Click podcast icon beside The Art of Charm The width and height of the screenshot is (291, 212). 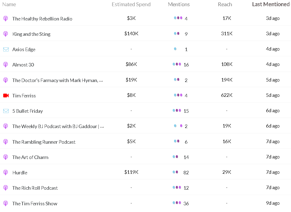click(x=6, y=157)
